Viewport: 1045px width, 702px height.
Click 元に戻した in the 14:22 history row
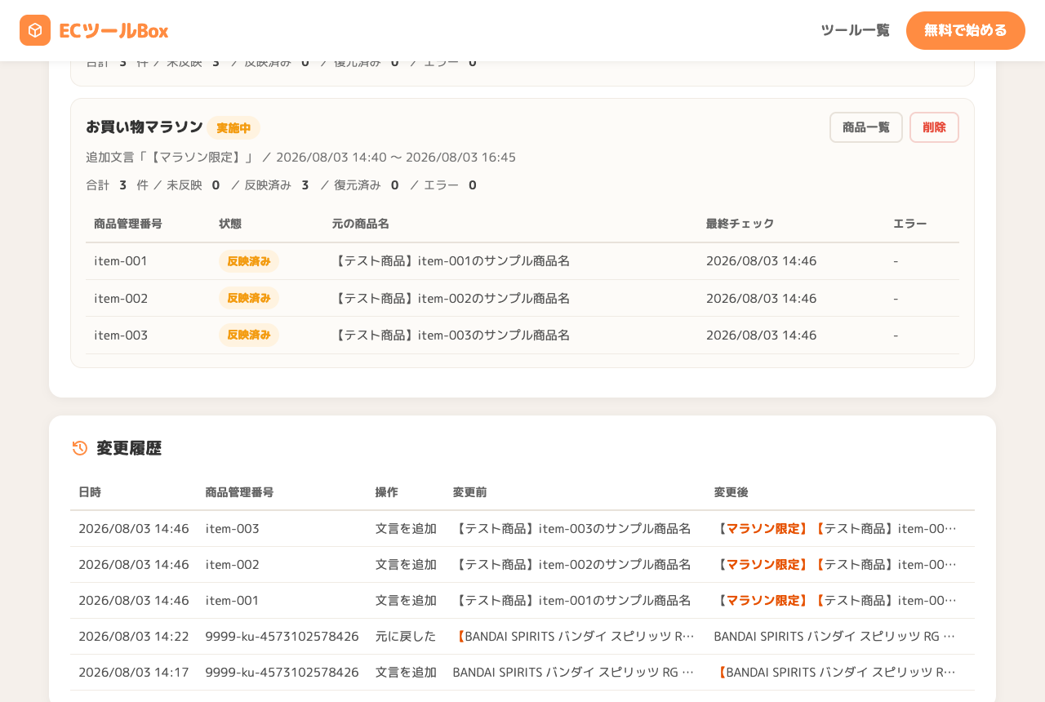pos(406,636)
